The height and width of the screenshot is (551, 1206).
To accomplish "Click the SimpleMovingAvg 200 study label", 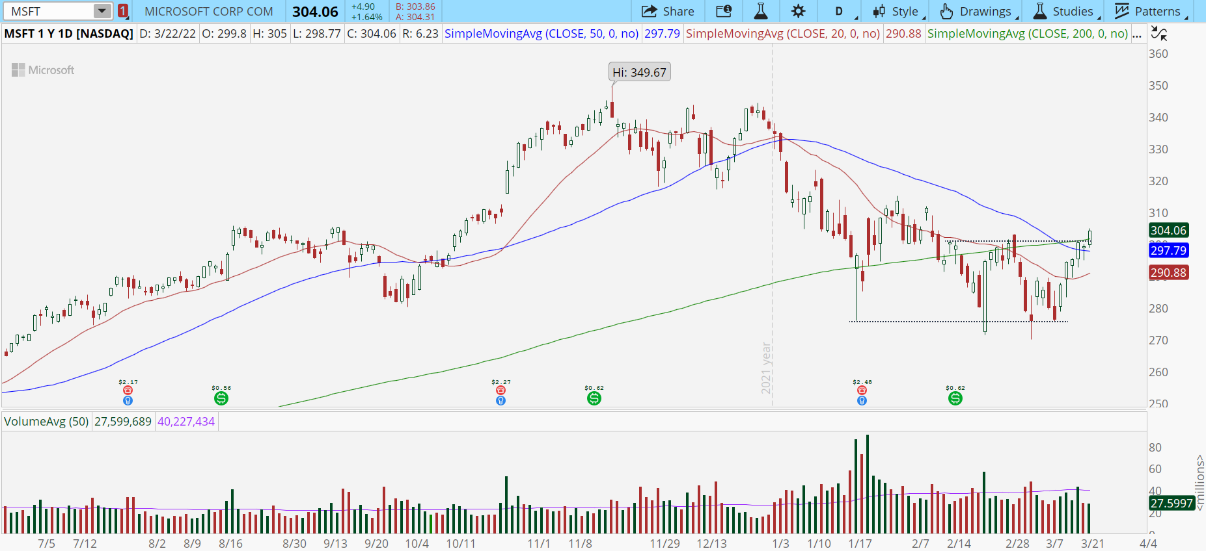I will 1028,33.
